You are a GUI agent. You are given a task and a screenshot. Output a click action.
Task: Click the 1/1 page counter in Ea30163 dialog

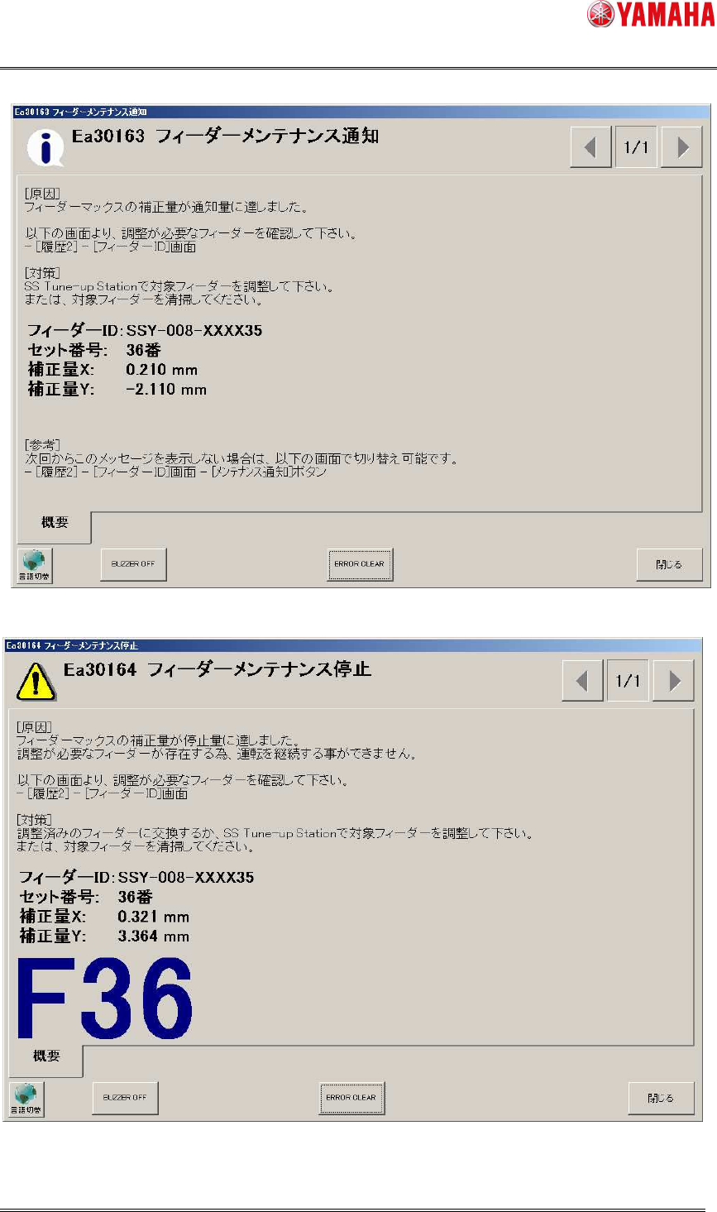[636, 147]
